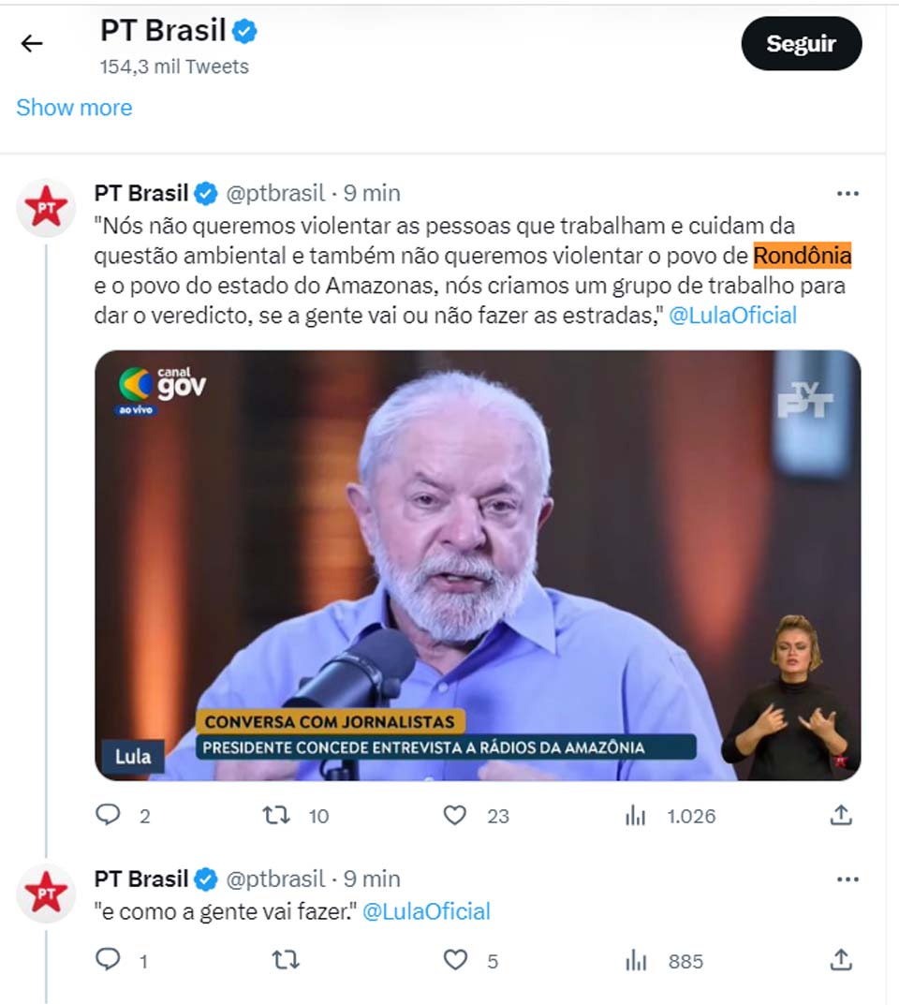
Task: Reply to the first PT Brasil tweet
Action: pyautogui.click(x=109, y=816)
